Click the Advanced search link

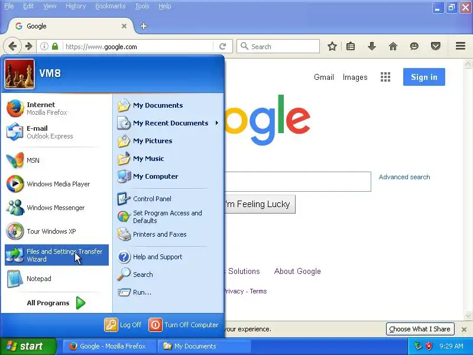[x=404, y=177]
